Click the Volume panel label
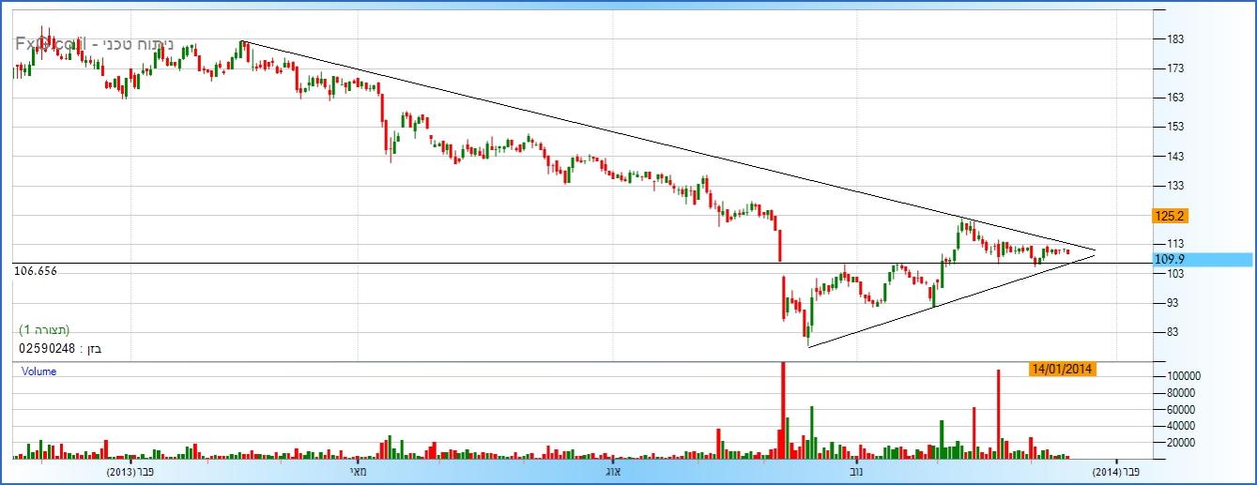1257x485 pixels. (39, 371)
